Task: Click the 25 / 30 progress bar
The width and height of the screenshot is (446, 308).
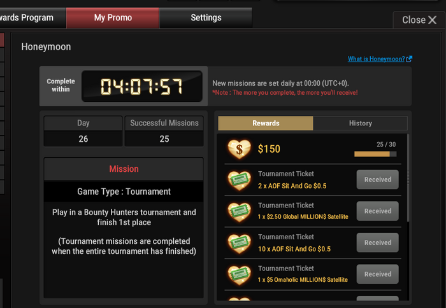Action: (375, 154)
